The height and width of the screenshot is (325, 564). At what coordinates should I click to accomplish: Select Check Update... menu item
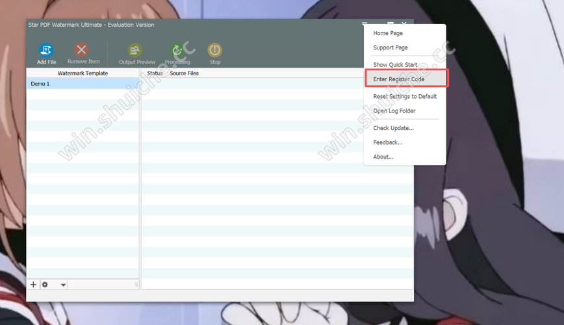coord(393,128)
